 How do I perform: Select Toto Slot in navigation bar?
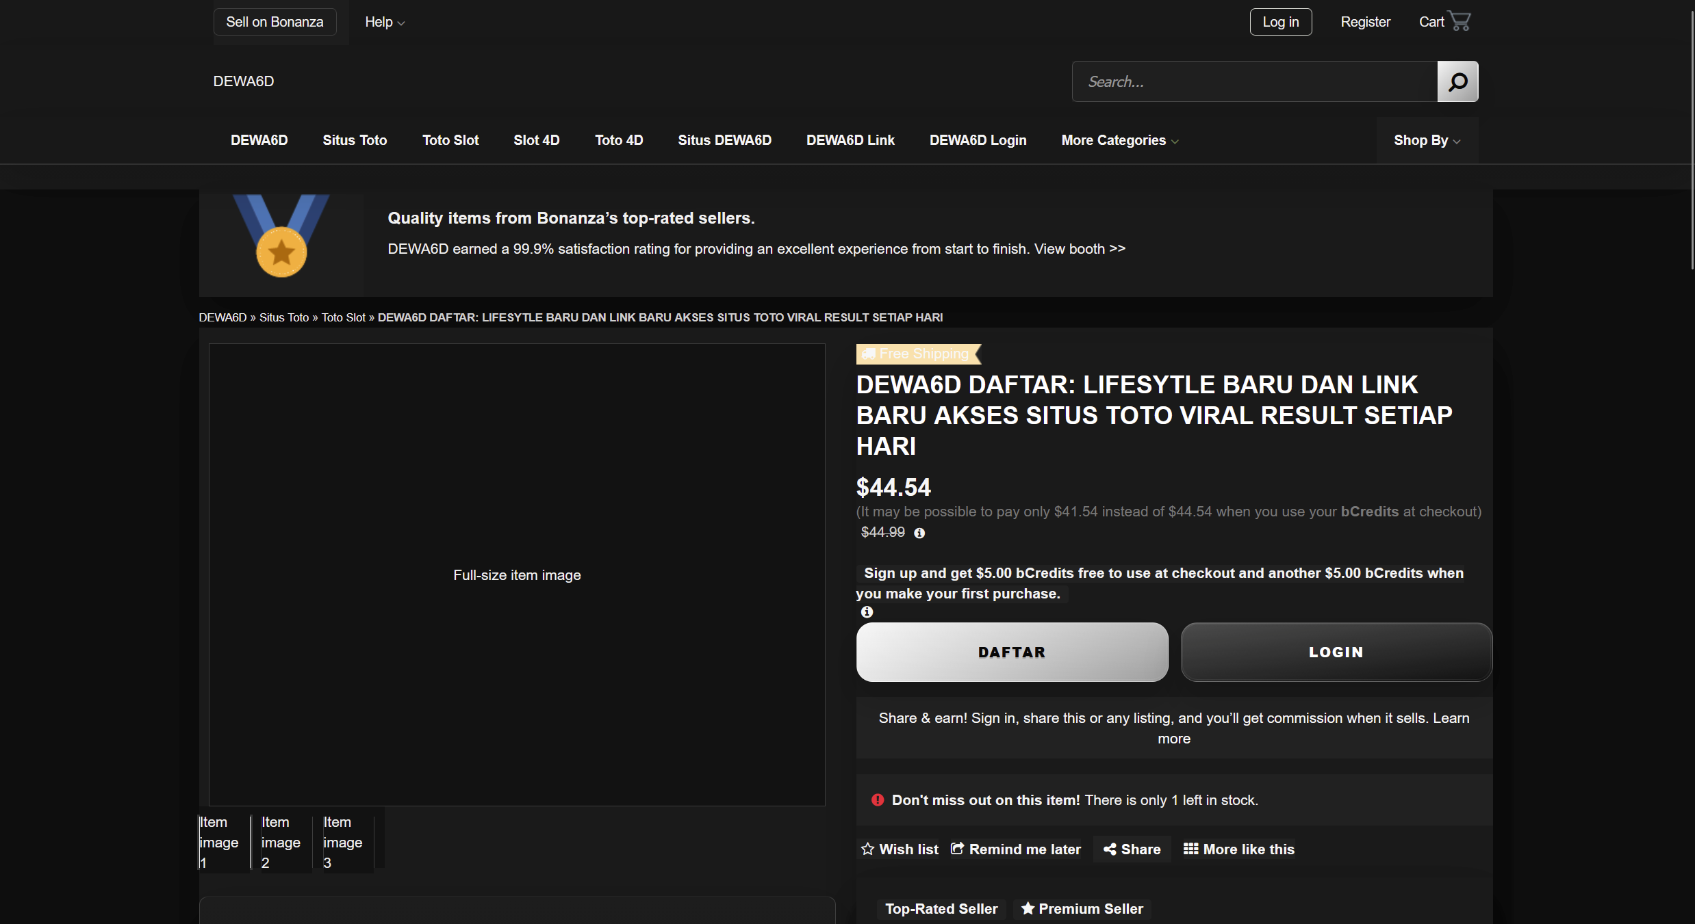click(450, 140)
